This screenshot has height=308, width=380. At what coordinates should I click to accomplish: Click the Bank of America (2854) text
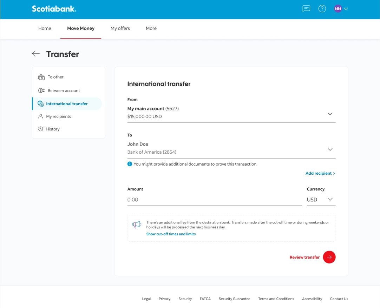point(152,152)
